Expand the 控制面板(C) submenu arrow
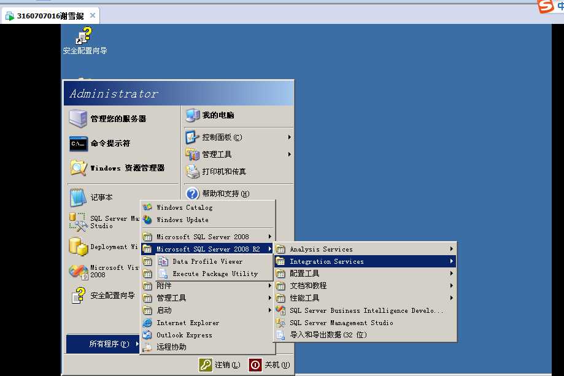The height and width of the screenshot is (376, 564). pos(289,137)
